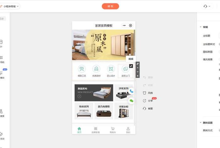Delete the module with the X icon
The width and height of the screenshot is (220, 148).
[138, 76]
